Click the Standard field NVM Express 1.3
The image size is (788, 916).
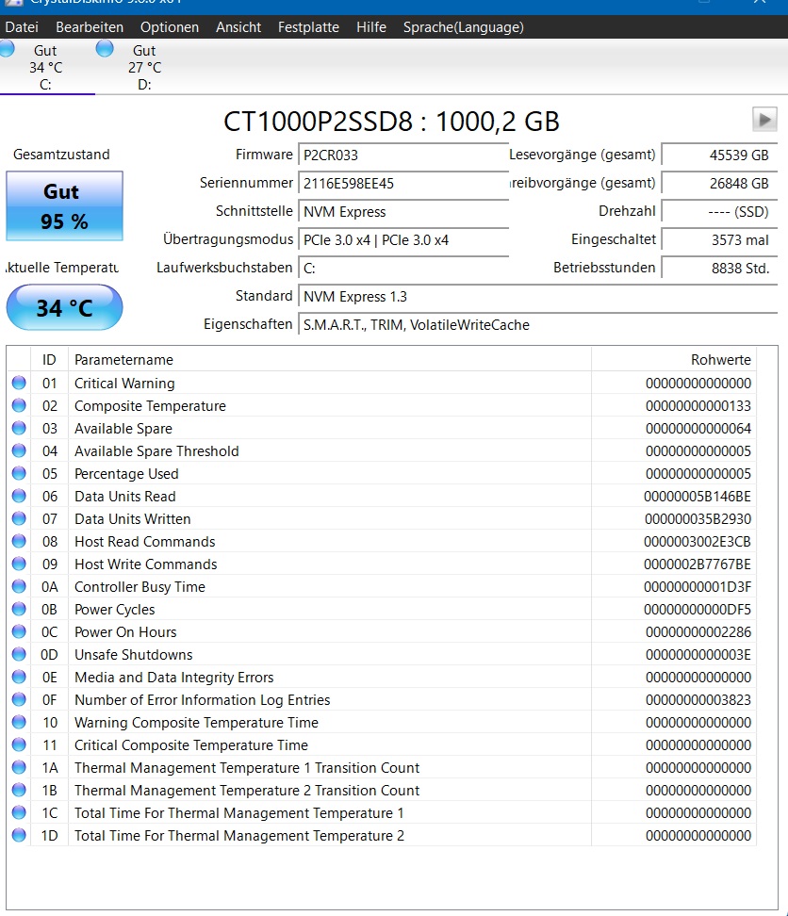538,297
